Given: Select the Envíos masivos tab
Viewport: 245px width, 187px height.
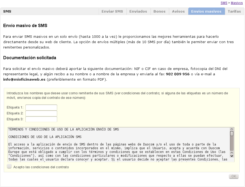Looking at the screenshot, I should [x=206, y=12].
